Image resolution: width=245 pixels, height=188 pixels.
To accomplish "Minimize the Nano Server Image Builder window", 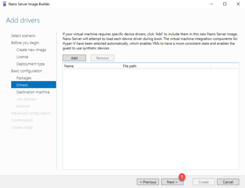I will 212,4.
